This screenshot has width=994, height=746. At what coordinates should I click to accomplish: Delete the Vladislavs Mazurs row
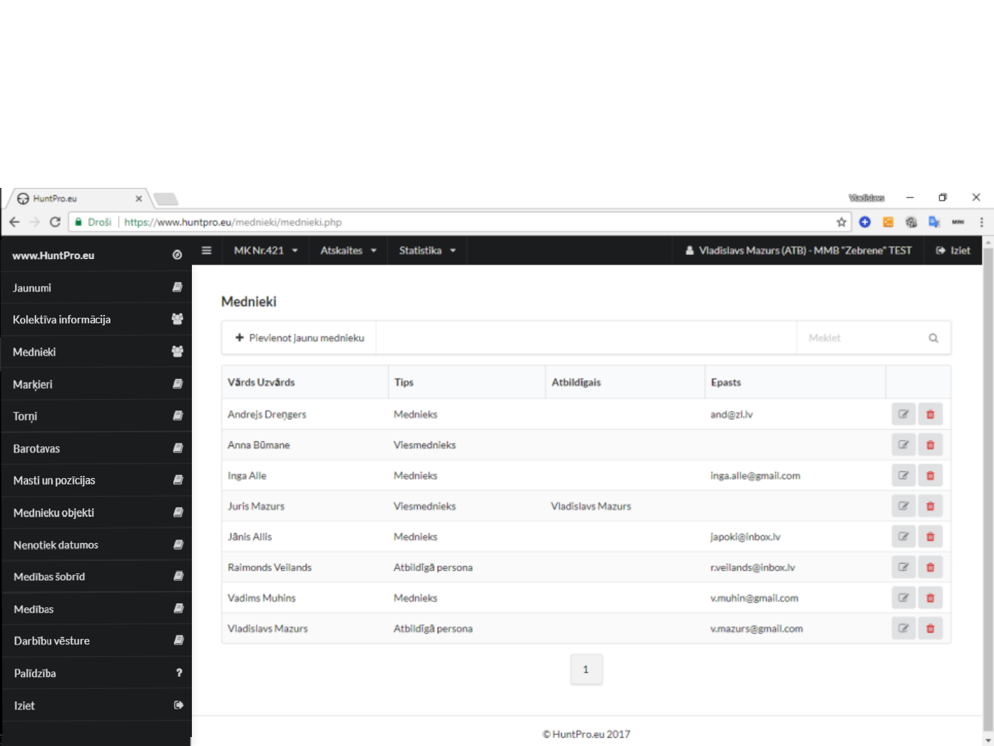click(930, 629)
